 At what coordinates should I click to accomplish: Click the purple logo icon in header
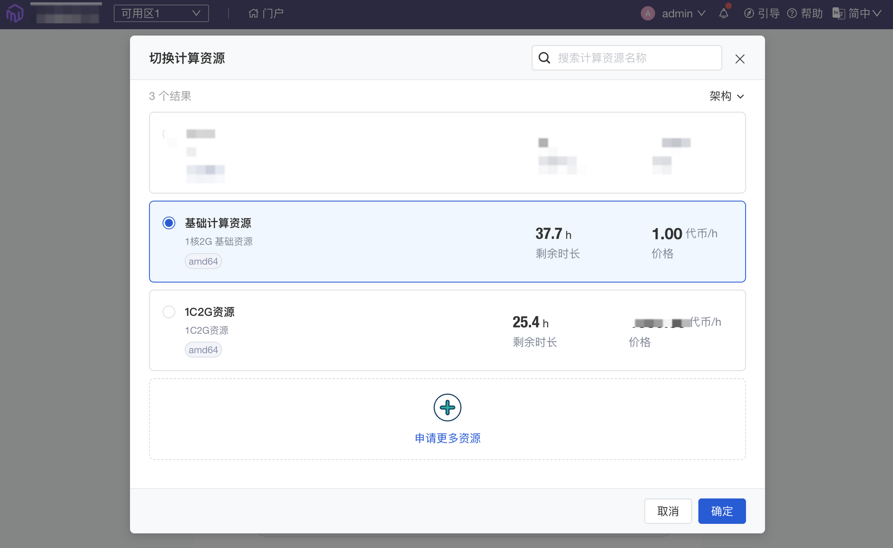tap(15, 13)
